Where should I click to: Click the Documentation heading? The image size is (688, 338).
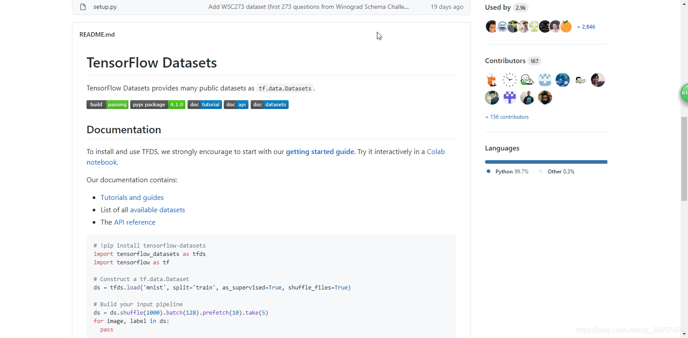point(124,130)
